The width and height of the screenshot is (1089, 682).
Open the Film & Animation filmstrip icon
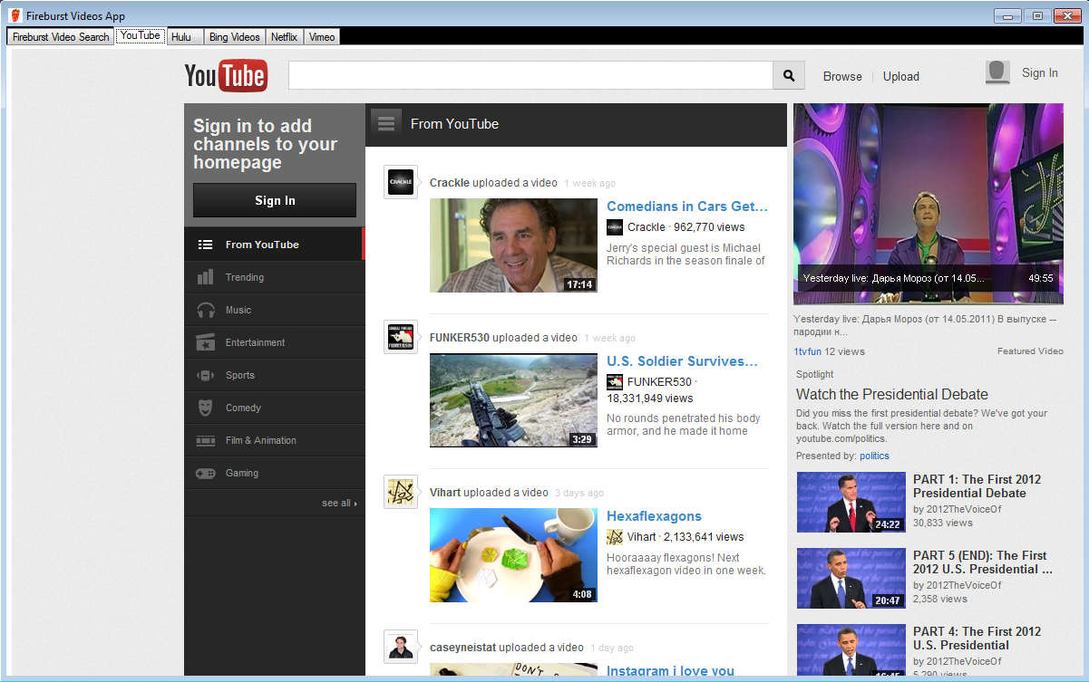pos(206,440)
